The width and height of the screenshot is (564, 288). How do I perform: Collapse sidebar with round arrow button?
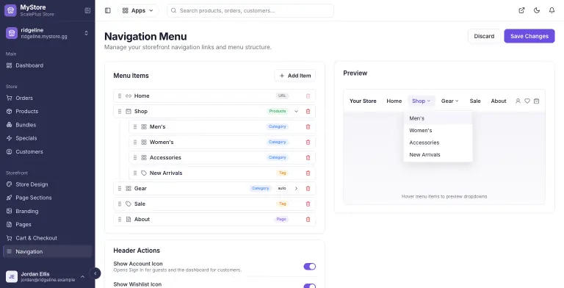[95, 273]
